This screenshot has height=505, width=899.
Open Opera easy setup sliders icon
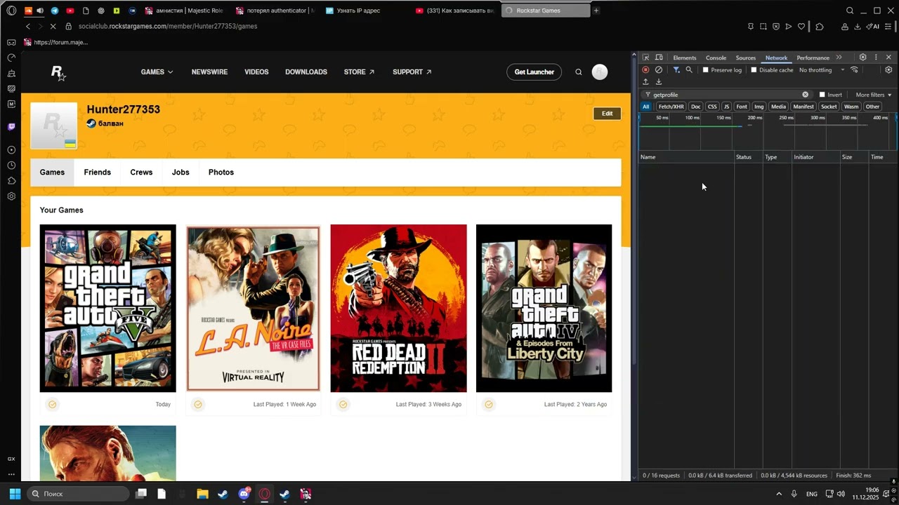pos(889,27)
